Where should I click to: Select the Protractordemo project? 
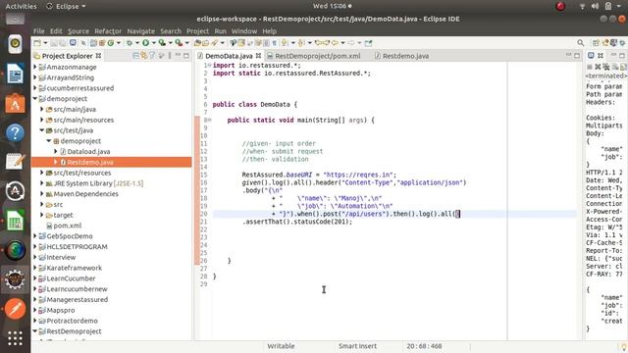[x=72, y=321]
